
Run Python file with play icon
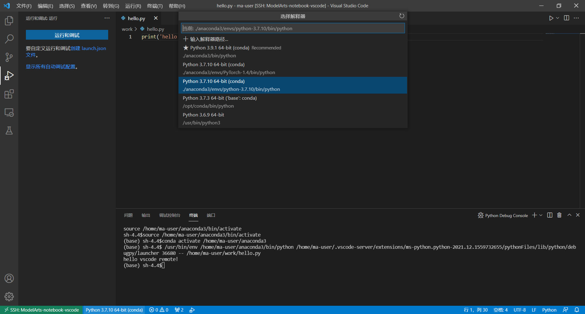tap(551, 18)
